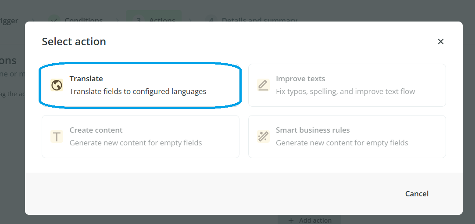The image size is (475, 224).
Task: Choose the Improve texts action title
Action: pyautogui.click(x=300, y=79)
